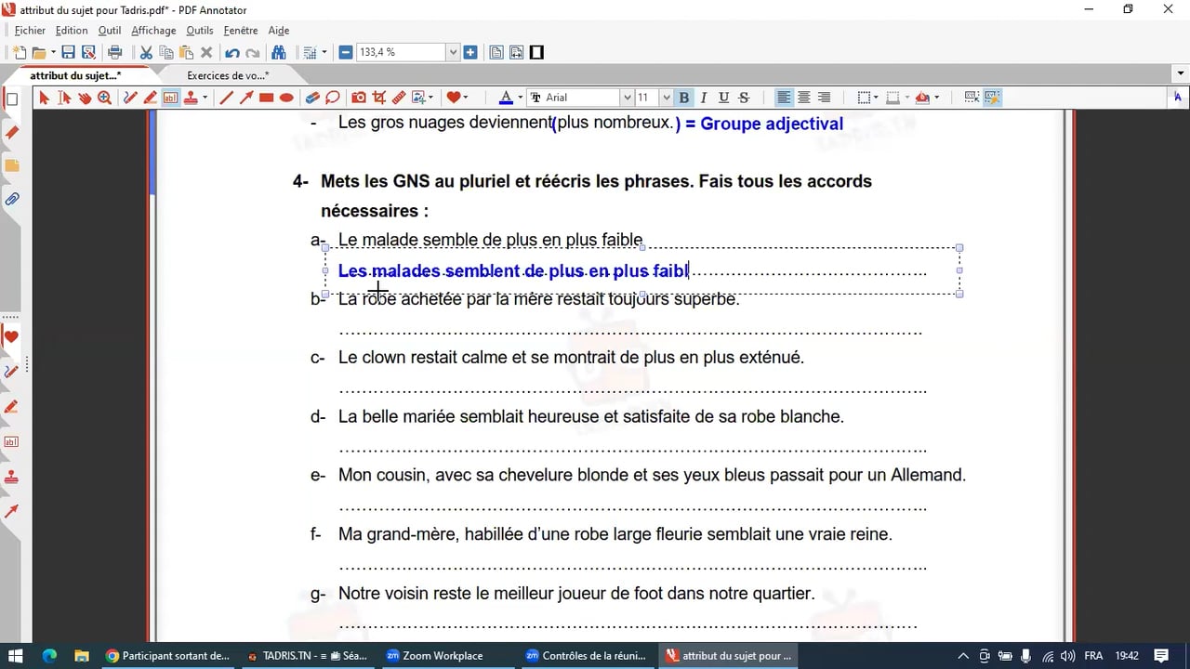The width and height of the screenshot is (1190, 669).
Task: Open the TADRIS.TN taskbar window
Action: tap(309, 655)
